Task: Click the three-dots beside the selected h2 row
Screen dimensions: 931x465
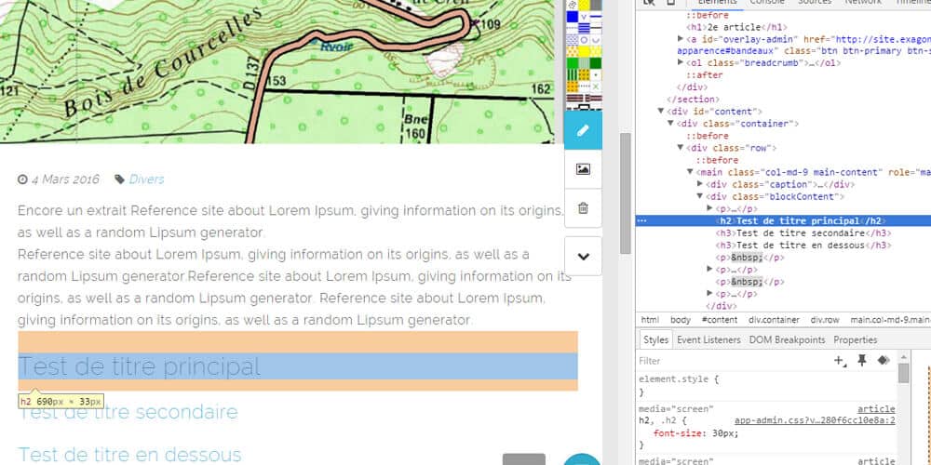Action: point(641,220)
